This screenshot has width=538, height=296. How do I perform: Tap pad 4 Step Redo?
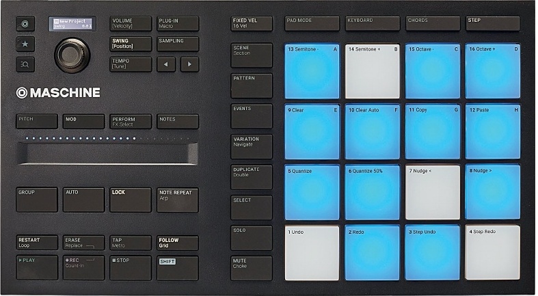(x=493, y=253)
